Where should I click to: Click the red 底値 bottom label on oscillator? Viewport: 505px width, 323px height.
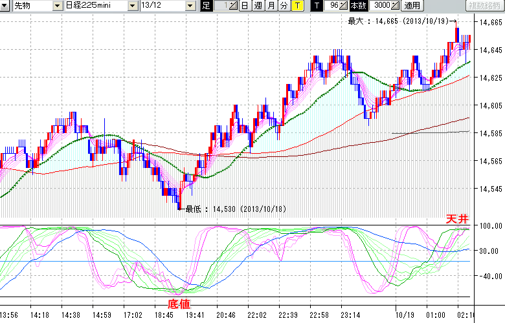179,302
